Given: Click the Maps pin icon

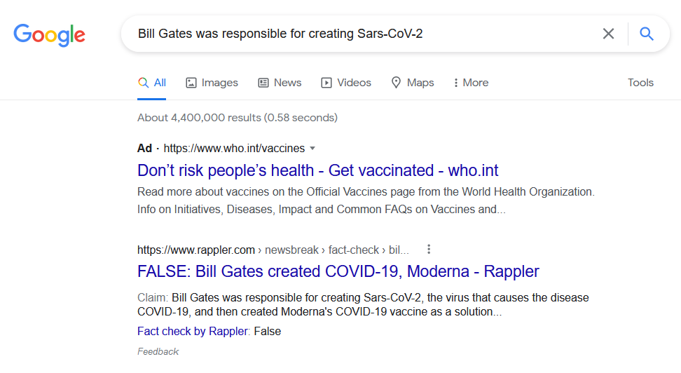Looking at the screenshot, I should pyautogui.click(x=396, y=83).
